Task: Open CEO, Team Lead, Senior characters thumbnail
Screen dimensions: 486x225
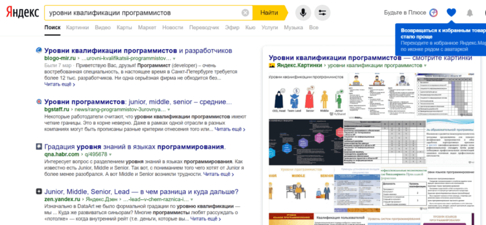Action: [308, 95]
